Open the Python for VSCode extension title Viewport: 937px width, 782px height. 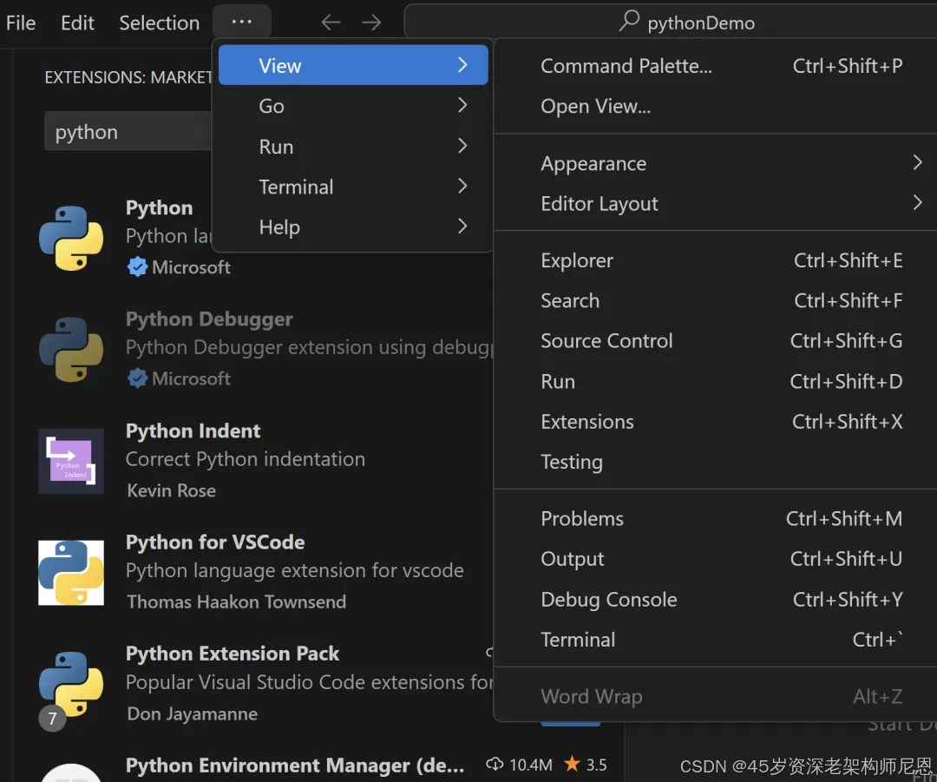215,542
